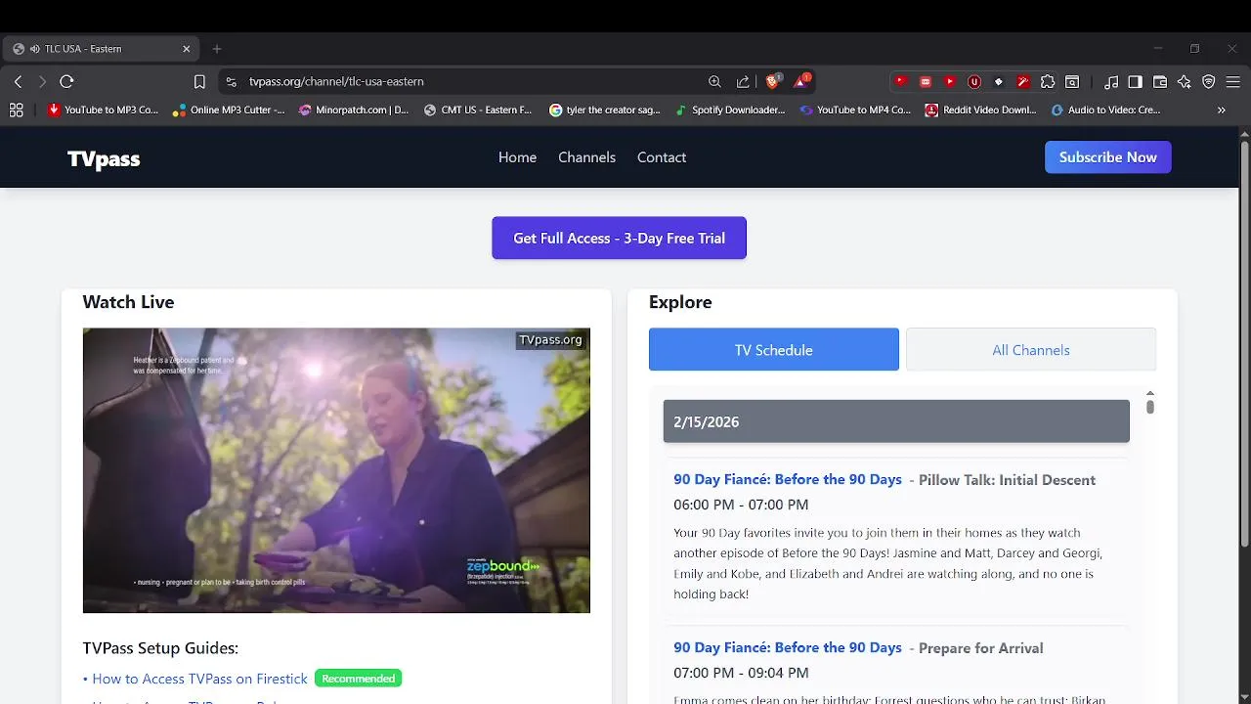Screen dimensions: 1251x704
Task: Open a new tab with plus icon
Action: tap(217, 49)
